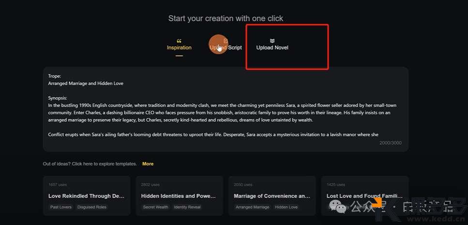Pick the Lost Love and Found Famili... template
468x225 pixels.
[x=364, y=196]
